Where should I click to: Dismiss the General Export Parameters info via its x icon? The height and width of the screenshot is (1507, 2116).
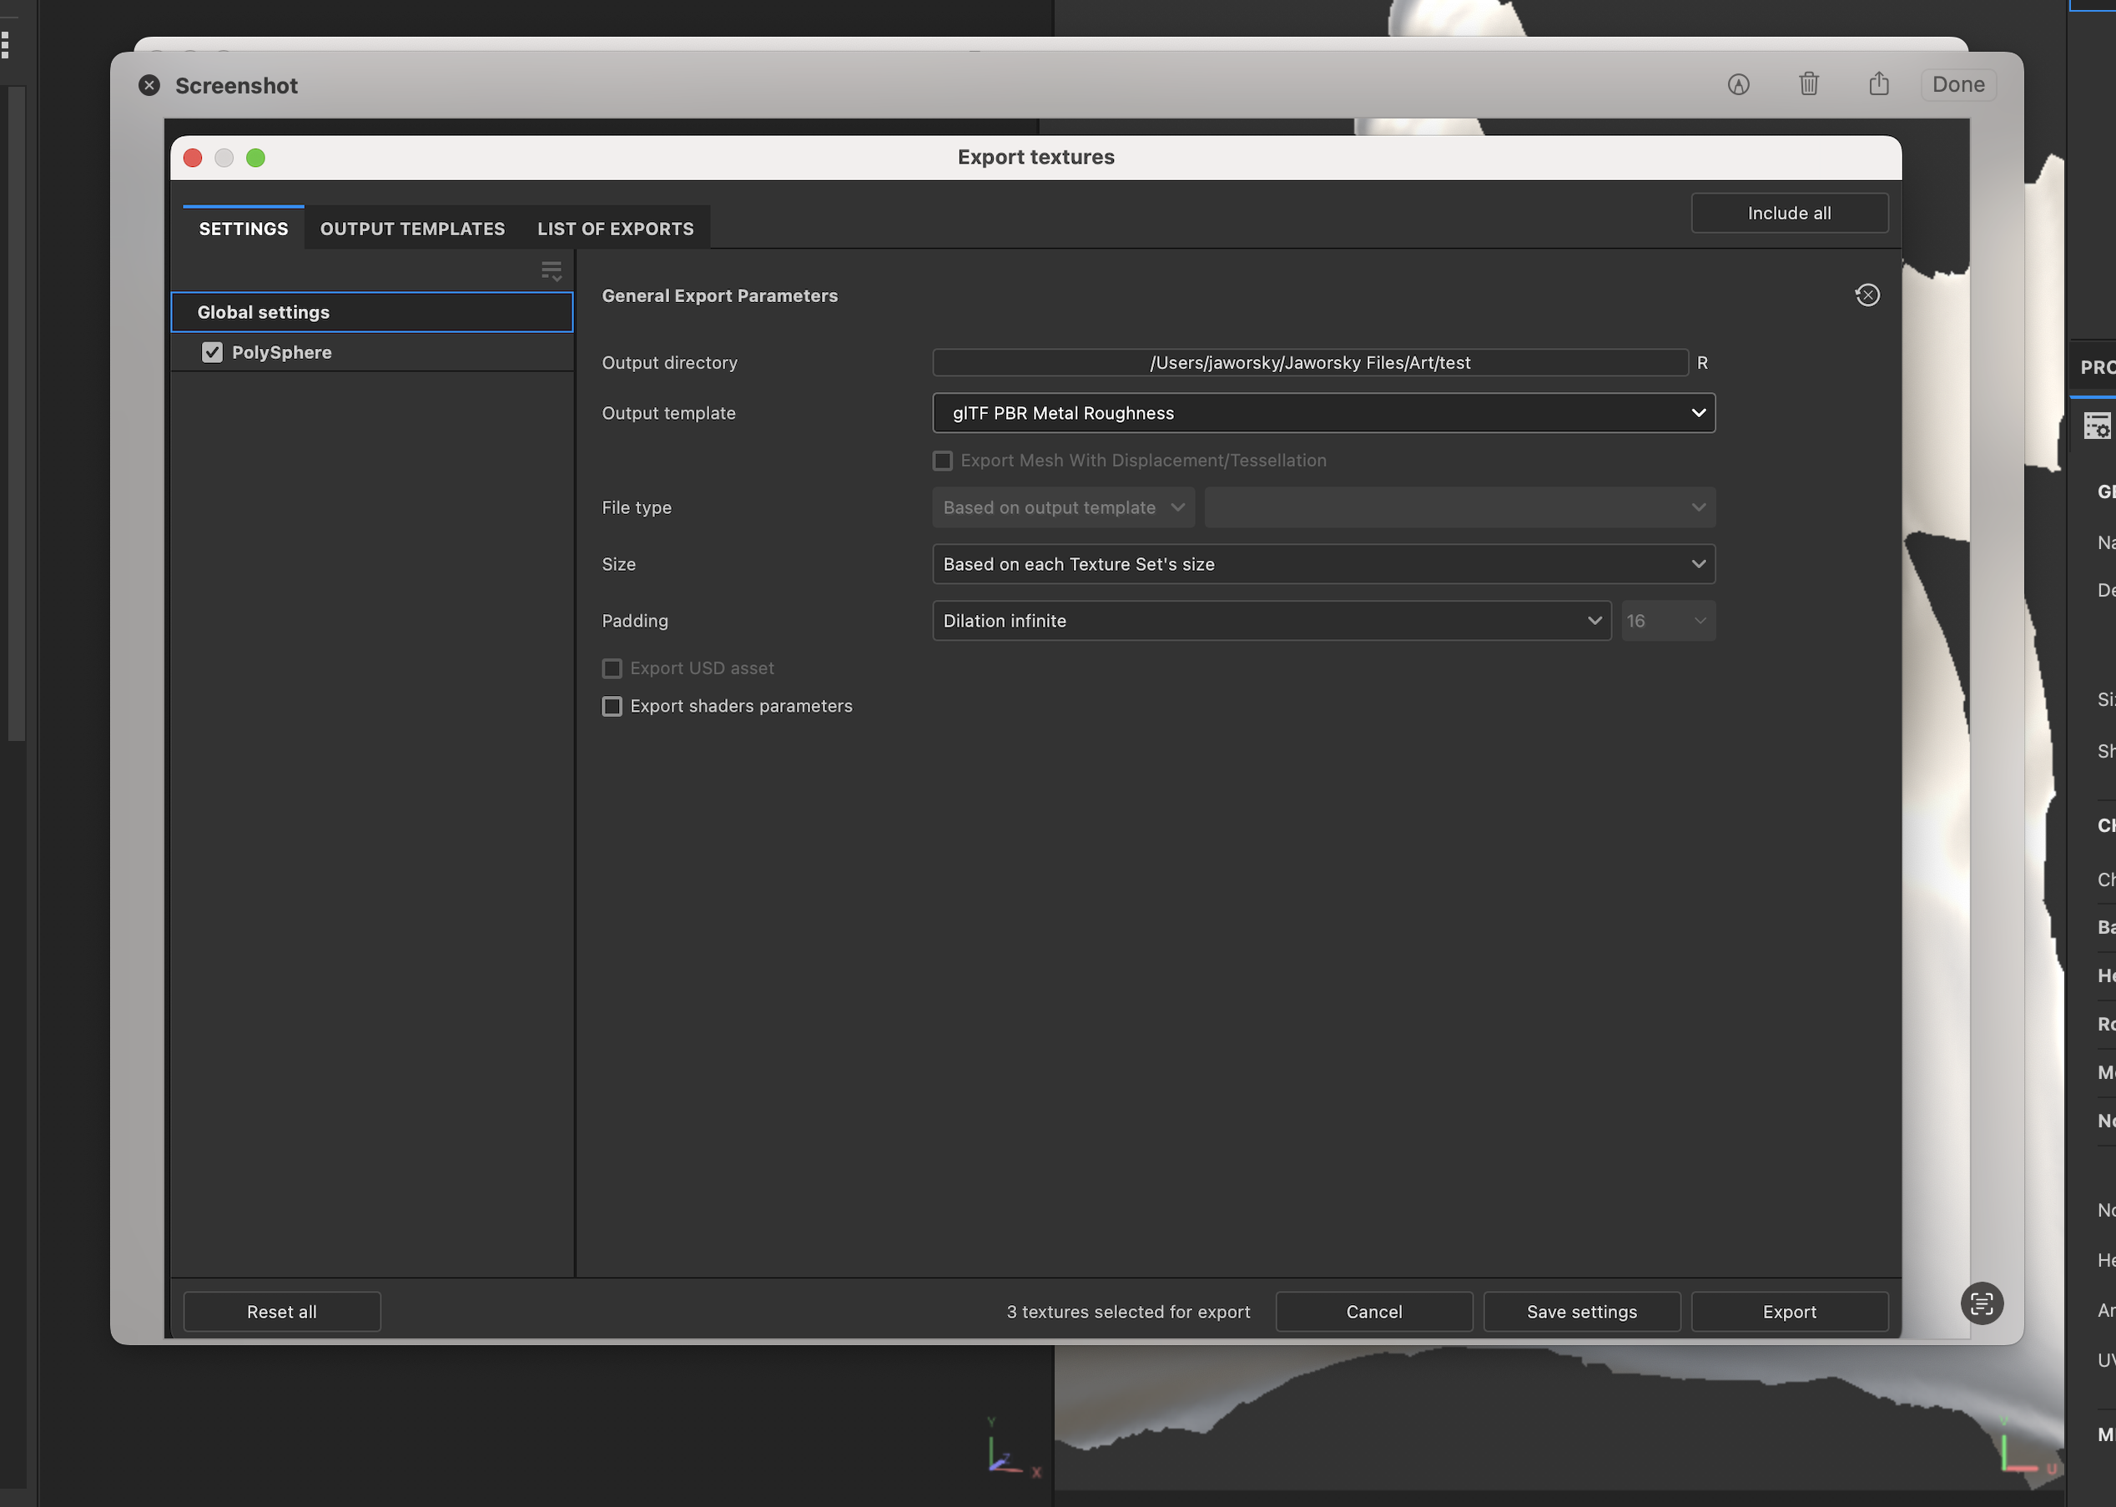(x=1867, y=295)
